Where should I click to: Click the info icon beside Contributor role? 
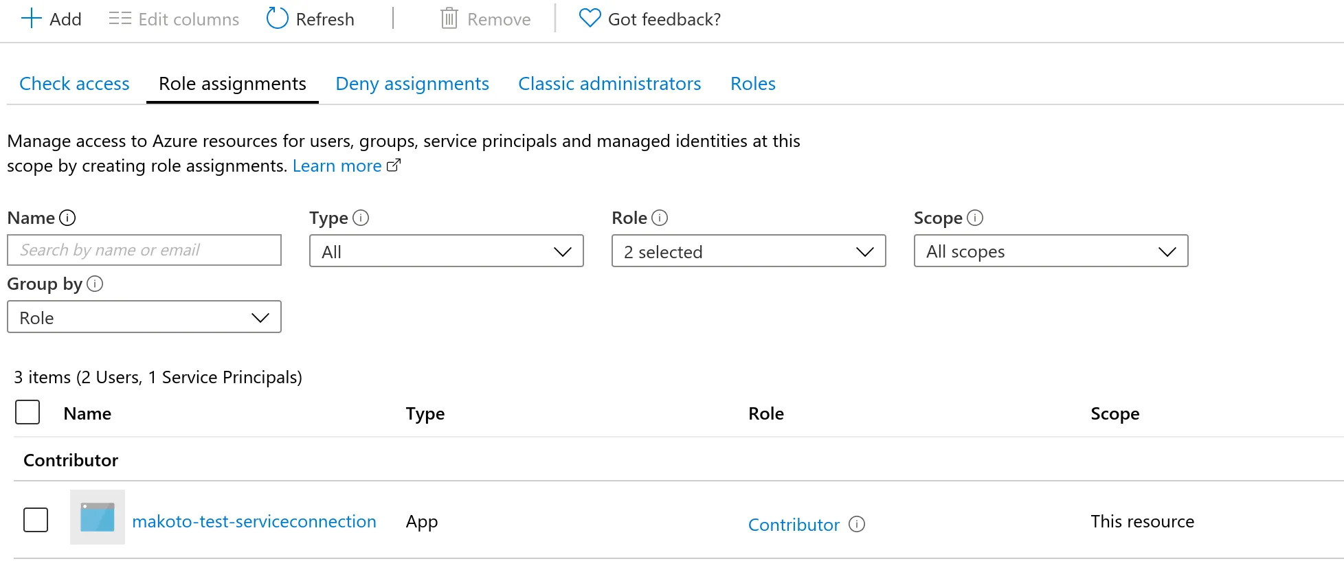coord(857,524)
